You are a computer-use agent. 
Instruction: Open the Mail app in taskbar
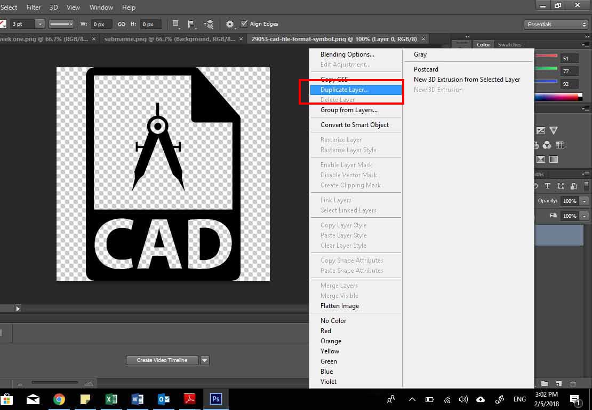(x=33, y=399)
